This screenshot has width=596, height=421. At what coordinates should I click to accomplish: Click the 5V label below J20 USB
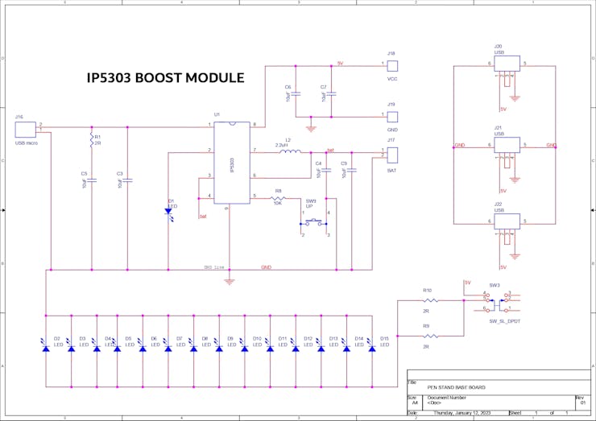pos(503,109)
